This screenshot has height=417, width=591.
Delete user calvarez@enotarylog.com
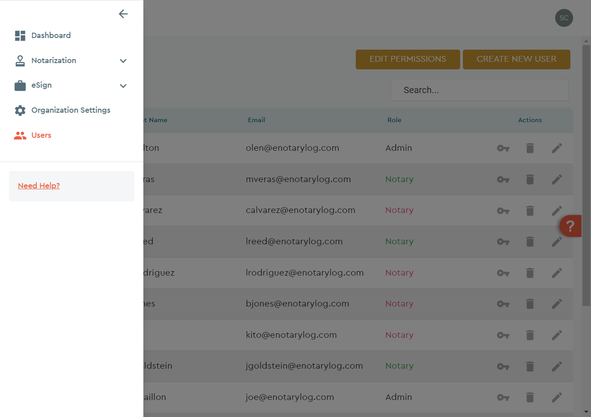pyautogui.click(x=530, y=210)
